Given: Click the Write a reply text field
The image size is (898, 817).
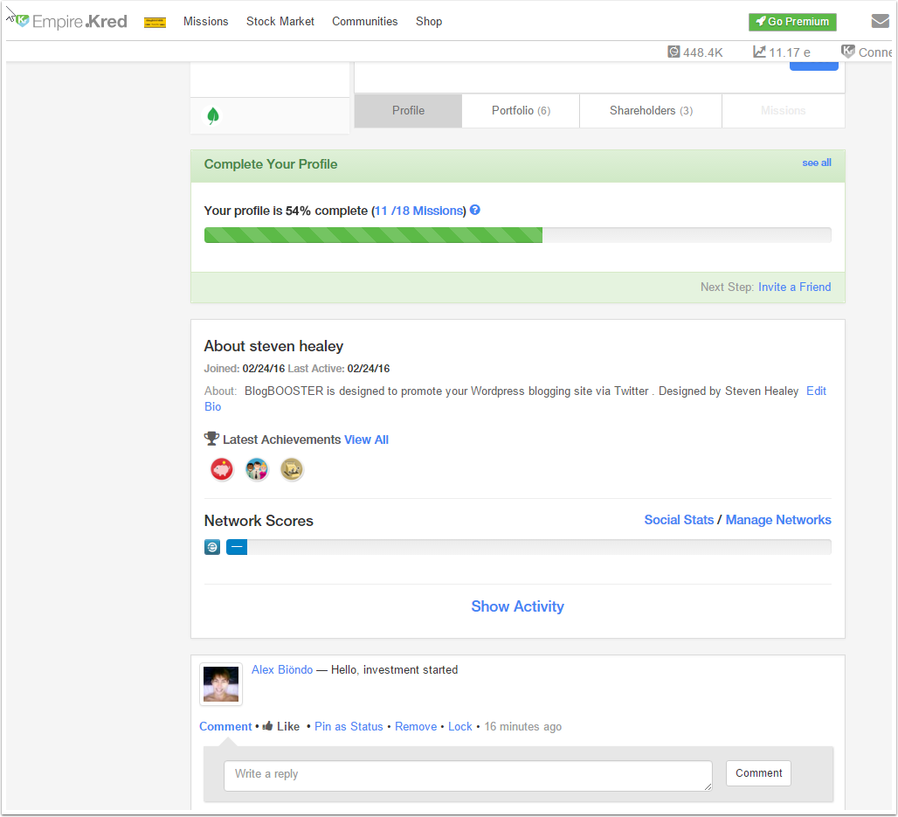Looking at the screenshot, I should (467, 775).
